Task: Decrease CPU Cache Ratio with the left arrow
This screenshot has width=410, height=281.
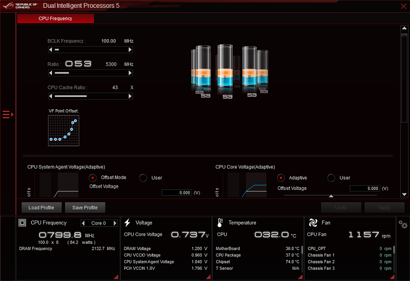Action: pyautogui.click(x=51, y=96)
